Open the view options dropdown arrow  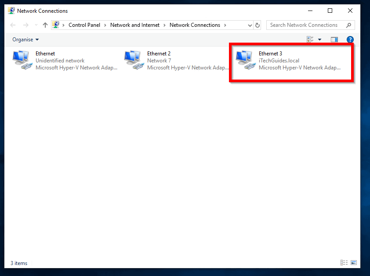pos(319,40)
